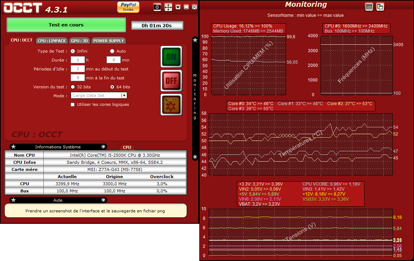This screenshot has height=261, width=414.
Task: Click the Monitoring table view icon
Action: 369,7
